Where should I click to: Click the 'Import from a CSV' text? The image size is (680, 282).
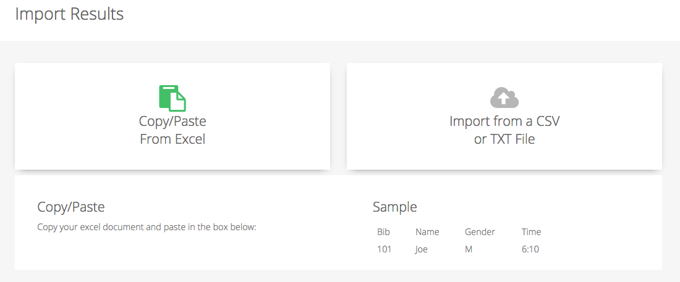click(504, 121)
